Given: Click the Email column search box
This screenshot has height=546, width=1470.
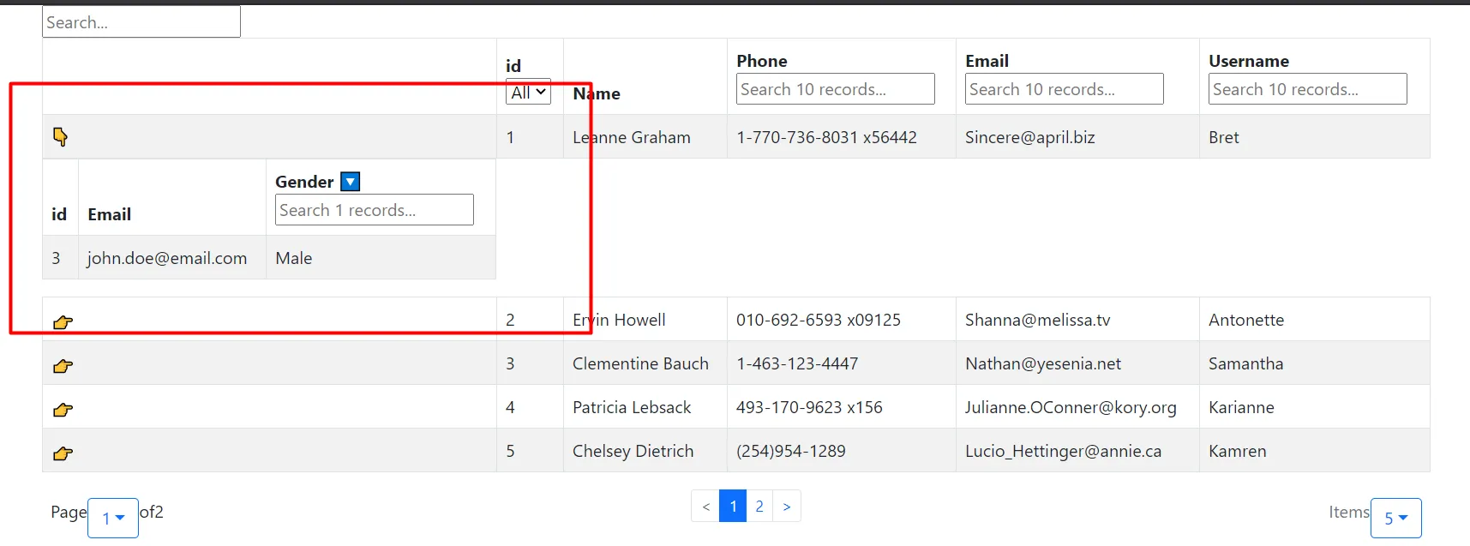Looking at the screenshot, I should point(1064,89).
